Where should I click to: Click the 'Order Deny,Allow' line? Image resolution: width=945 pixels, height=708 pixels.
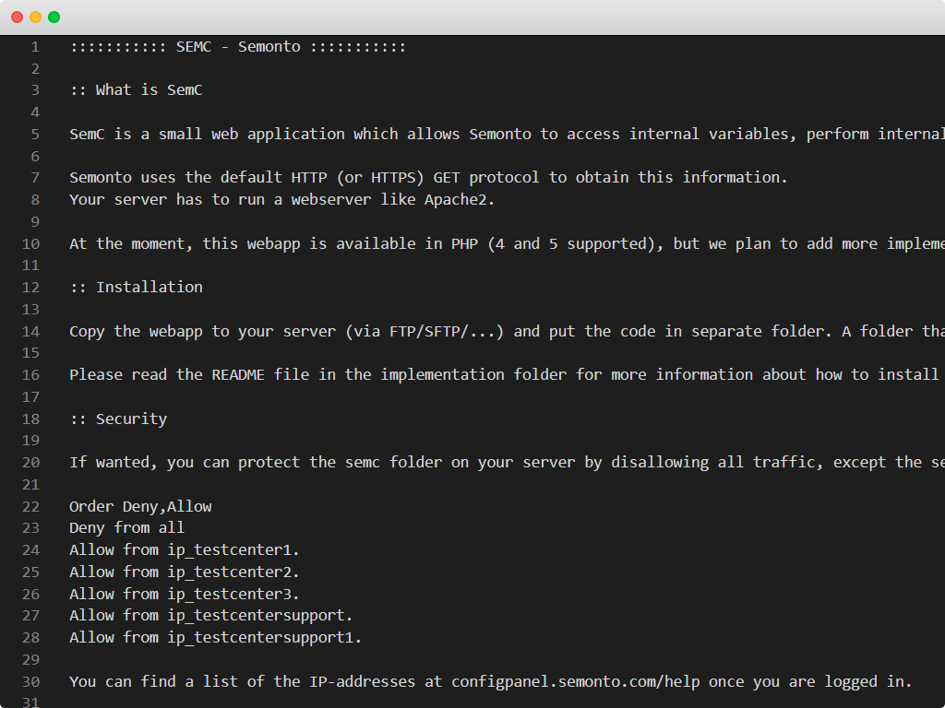pos(140,506)
